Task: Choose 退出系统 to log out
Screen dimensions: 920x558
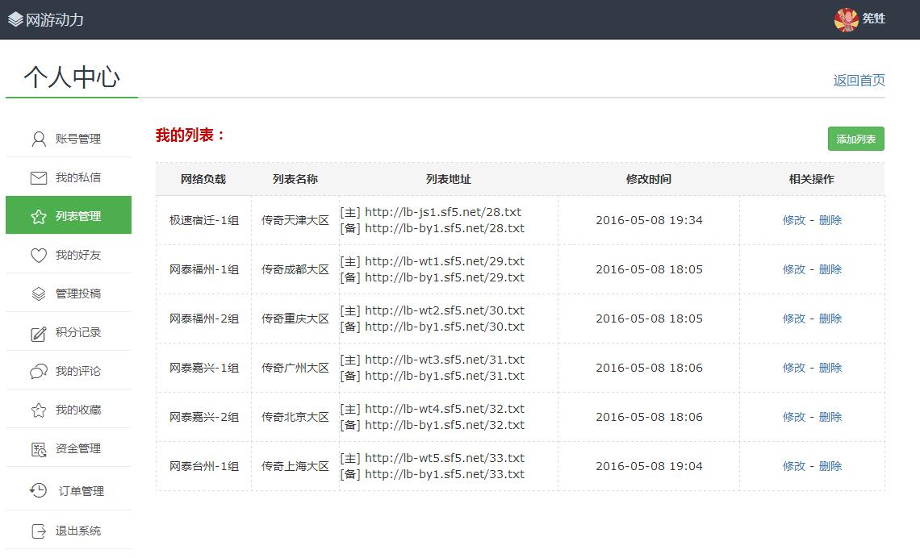Action: [x=69, y=531]
